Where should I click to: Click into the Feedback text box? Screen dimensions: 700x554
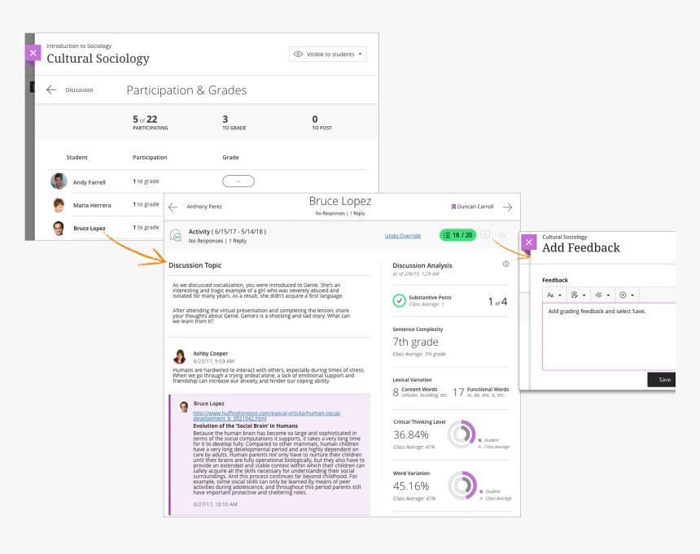pyautogui.click(x=609, y=336)
